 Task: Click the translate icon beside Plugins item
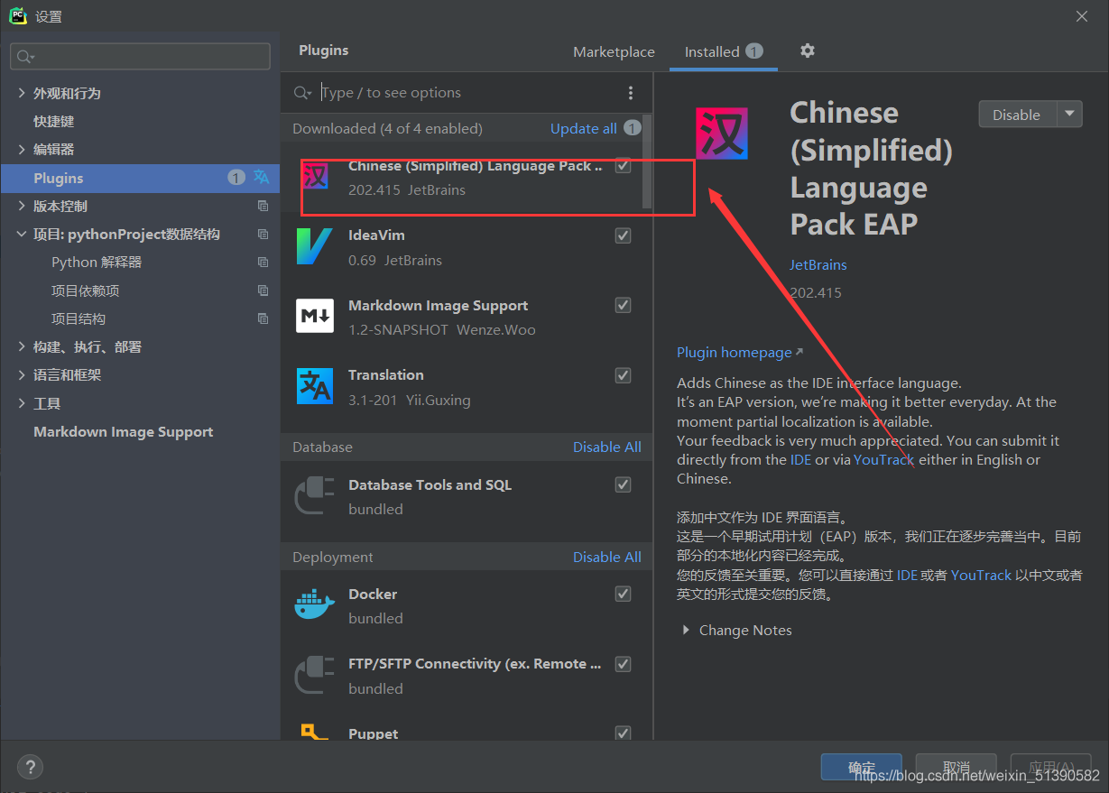coord(261,177)
